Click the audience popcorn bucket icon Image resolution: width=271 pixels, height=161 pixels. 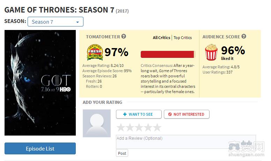(211, 53)
